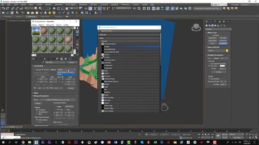Click the Reload button in Bitmap Parameters
259x145 pixels.
point(38,104)
